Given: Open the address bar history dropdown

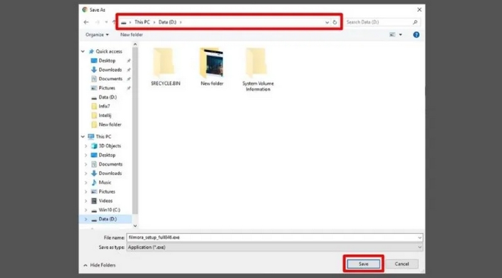Looking at the screenshot, I should pos(327,23).
